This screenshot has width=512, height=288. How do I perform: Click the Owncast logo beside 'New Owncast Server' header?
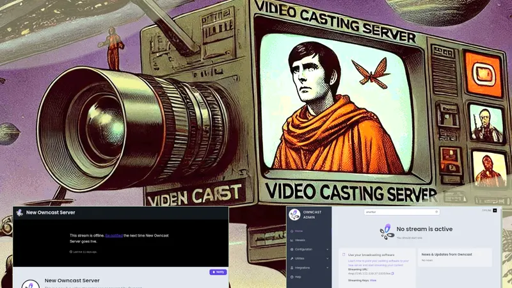click(20, 212)
